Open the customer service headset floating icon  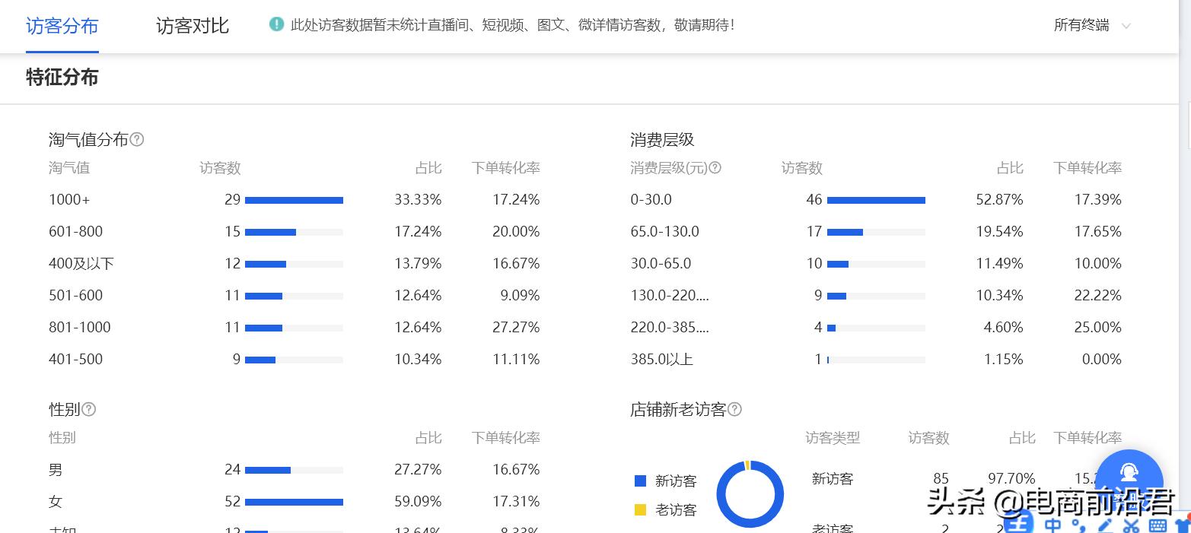(1129, 474)
